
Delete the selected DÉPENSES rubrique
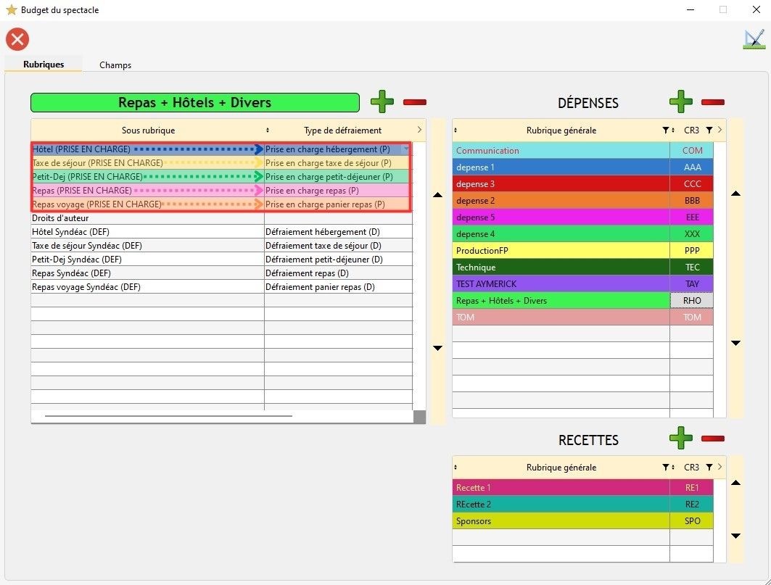tap(713, 102)
